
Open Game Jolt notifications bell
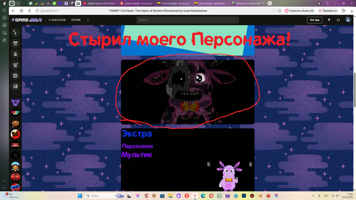tap(329, 20)
